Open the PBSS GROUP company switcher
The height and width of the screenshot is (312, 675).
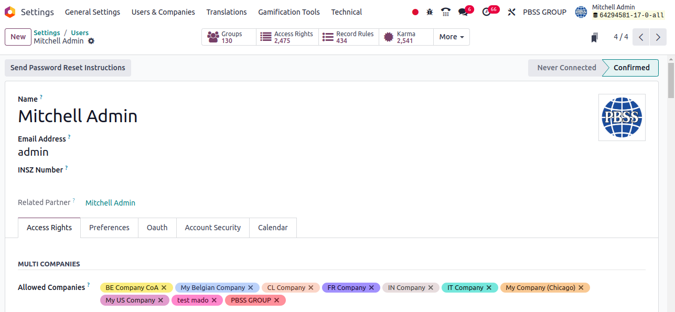(544, 12)
